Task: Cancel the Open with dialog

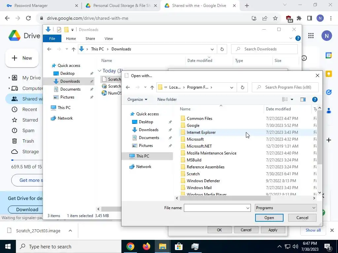Action: click(302, 217)
